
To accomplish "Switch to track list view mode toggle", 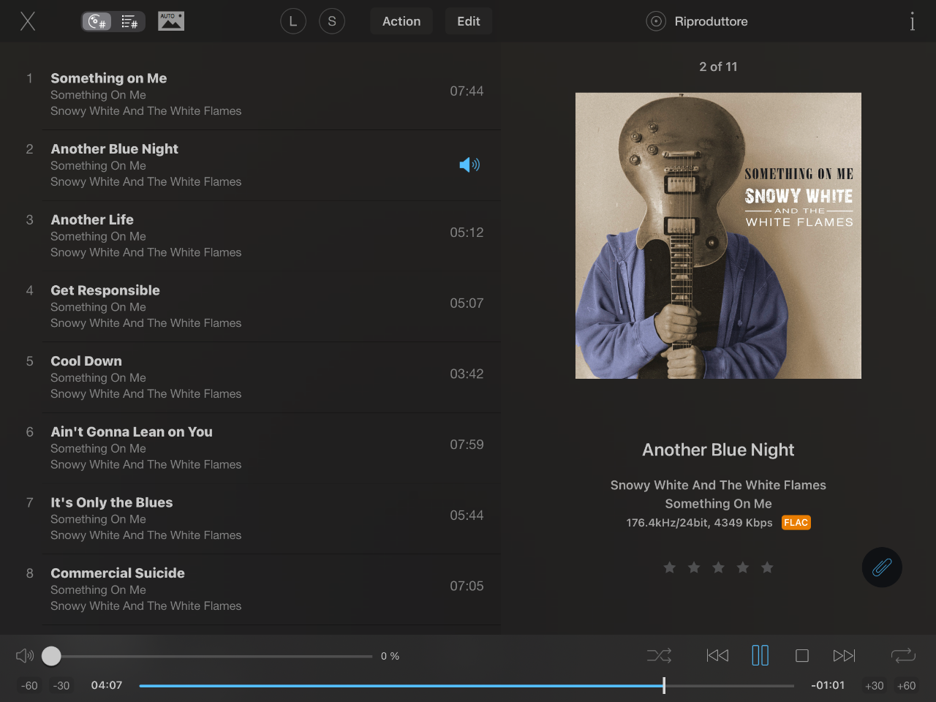I will tap(129, 22).
